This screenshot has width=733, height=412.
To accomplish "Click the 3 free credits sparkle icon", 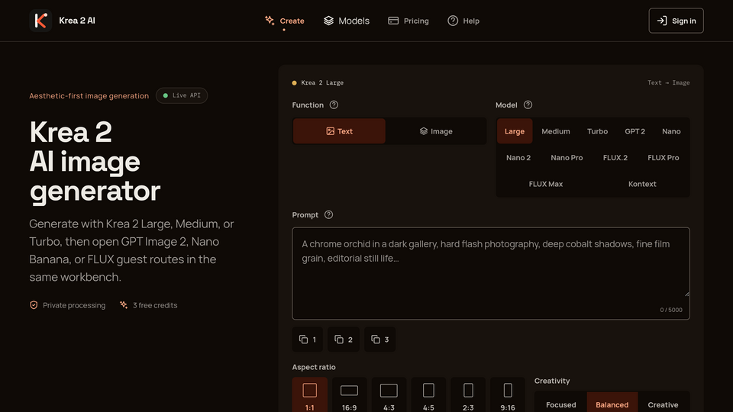I will 124,305.
